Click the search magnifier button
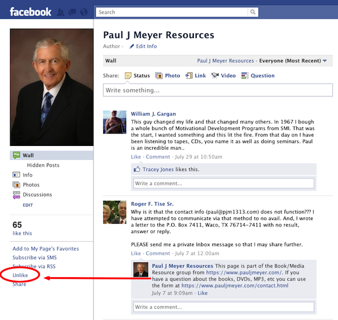This screenshot has height=320, width=338. [253, 12]
